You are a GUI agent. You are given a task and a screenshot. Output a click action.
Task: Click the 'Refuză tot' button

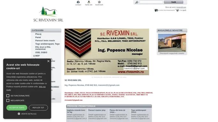(x=38, y=108)
